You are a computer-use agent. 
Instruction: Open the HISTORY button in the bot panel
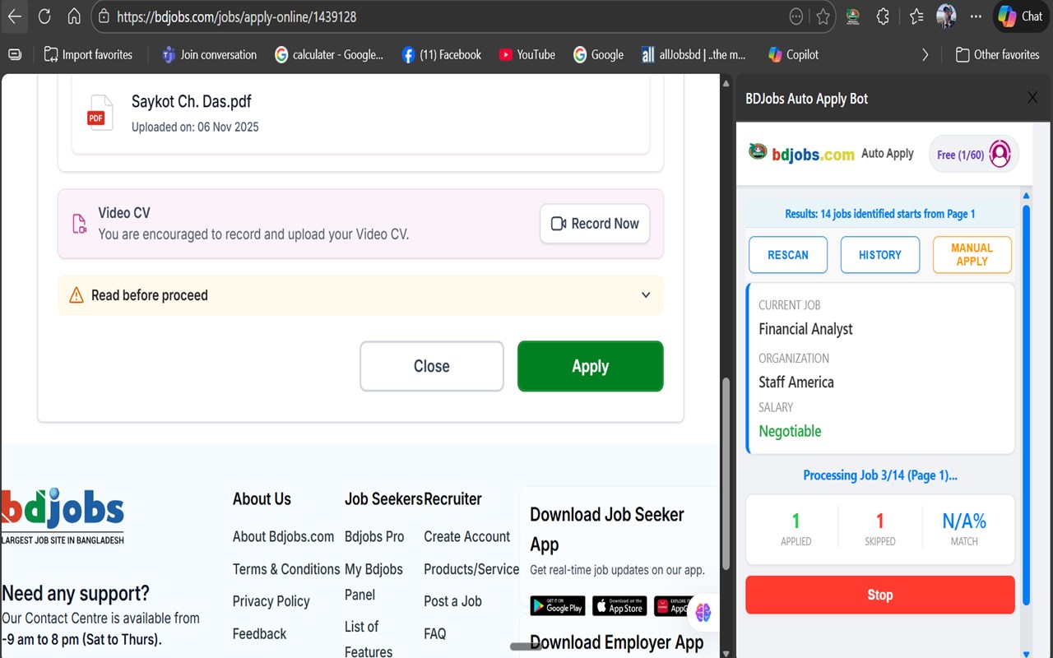880,255
